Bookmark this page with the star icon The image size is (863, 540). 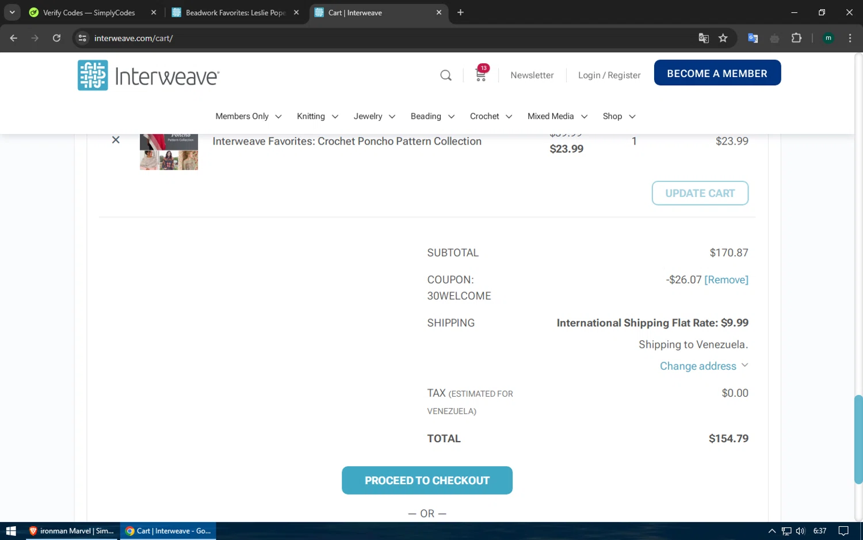pyautogui.click(x=723, y=38)
